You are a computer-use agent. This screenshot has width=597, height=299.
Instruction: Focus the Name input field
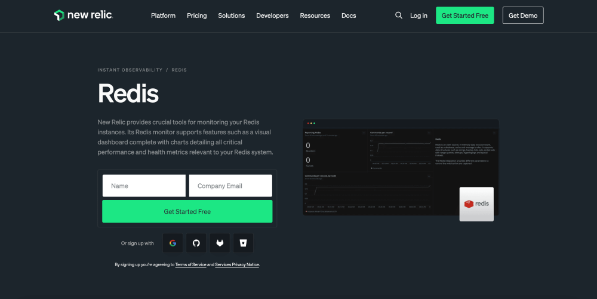click(144, 186)
